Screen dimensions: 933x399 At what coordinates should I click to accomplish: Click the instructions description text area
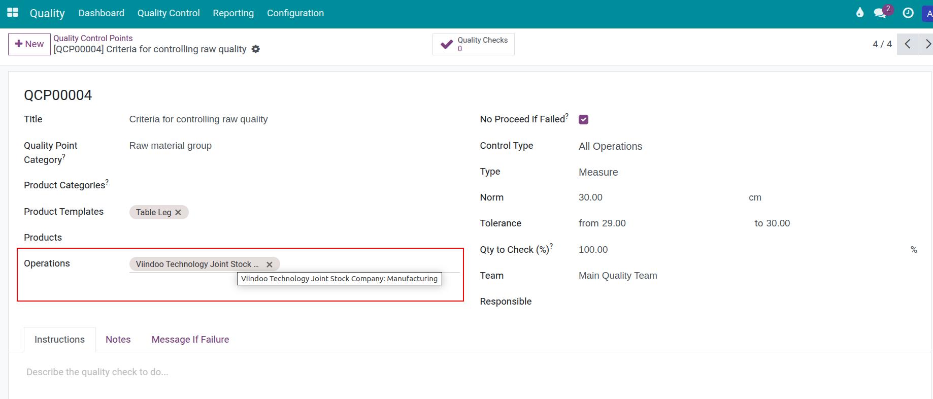470,372
